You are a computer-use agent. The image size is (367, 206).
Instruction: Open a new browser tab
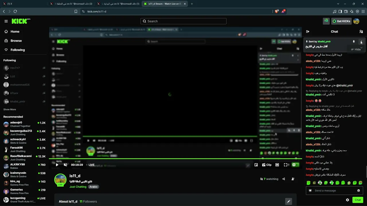point(192,4)
